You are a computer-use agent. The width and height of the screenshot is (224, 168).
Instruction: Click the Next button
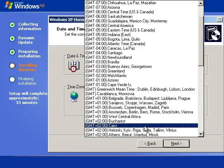(x=176, y=143)
